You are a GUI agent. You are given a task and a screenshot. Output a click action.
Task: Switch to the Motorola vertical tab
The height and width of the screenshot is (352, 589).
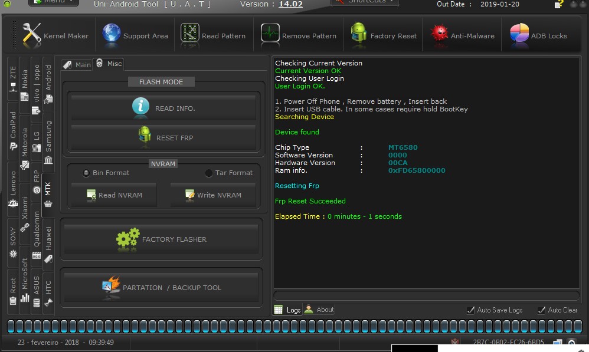(x=24, y=149)
